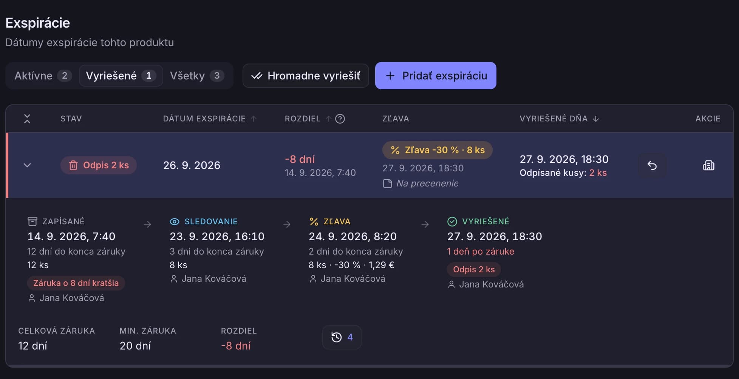Click the percent icon beside Zľava step
The image size is (739, 379).
314,222
